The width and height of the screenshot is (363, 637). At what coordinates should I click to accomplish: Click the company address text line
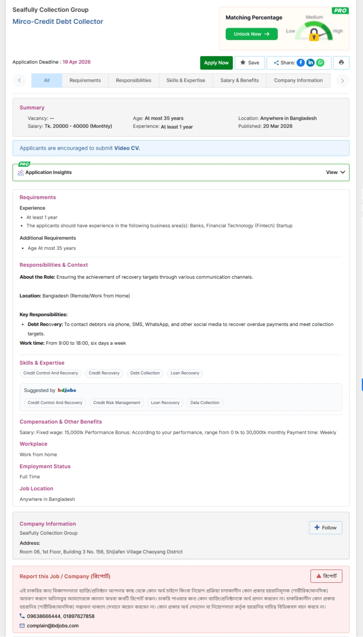coord(101,552)
